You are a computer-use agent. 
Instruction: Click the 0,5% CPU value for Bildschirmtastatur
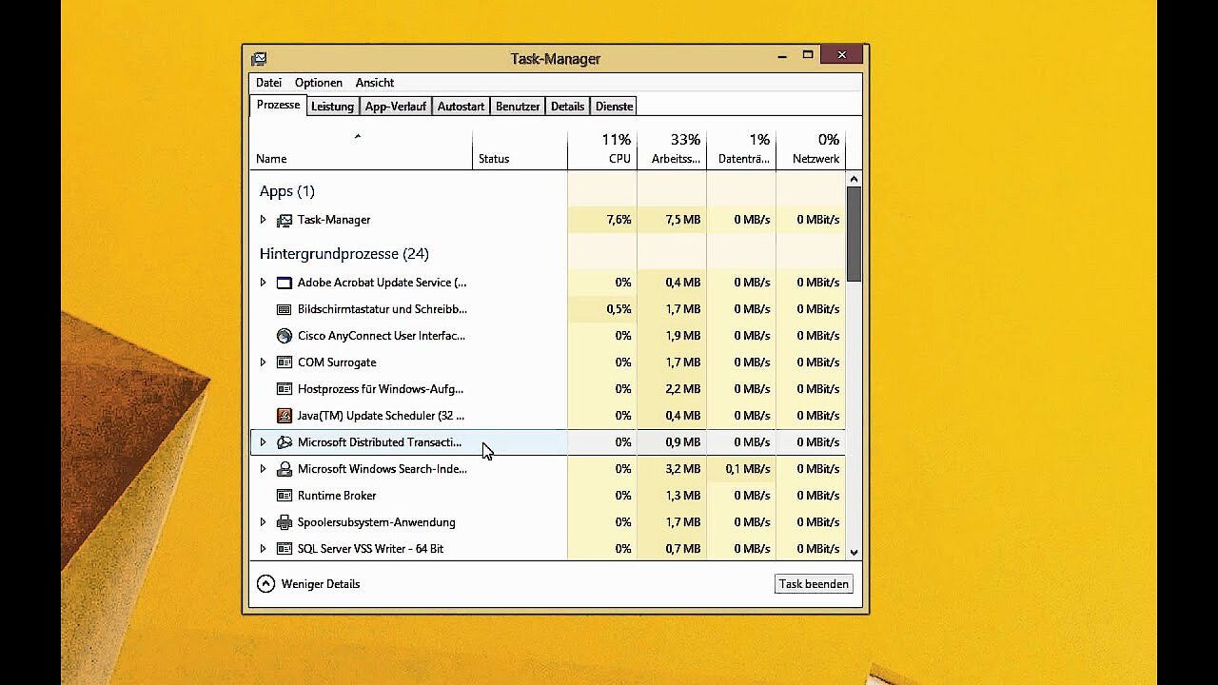[619, 309]
